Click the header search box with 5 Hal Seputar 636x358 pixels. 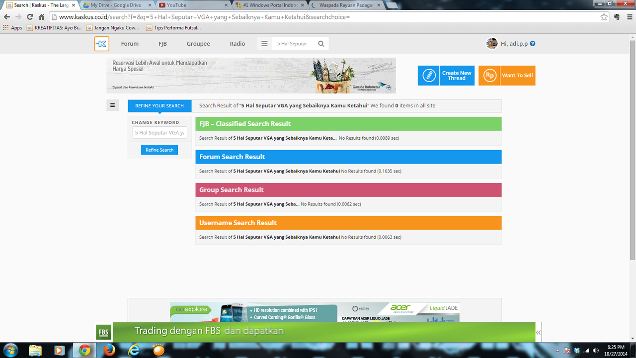click(x=293, y=44)
